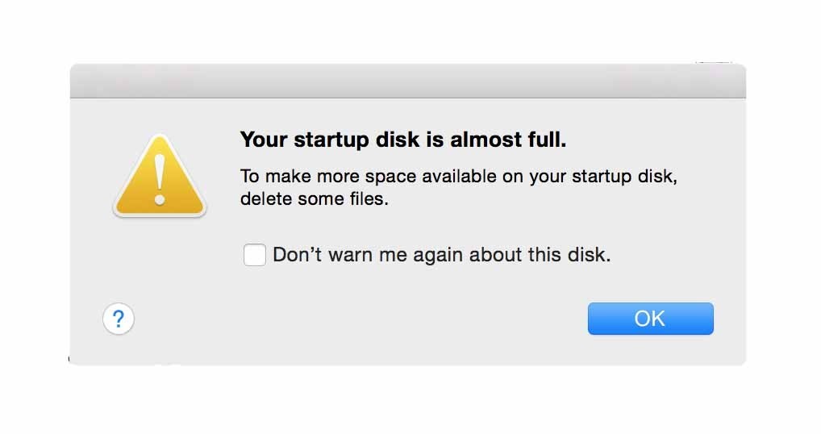Click the exclamation mark inside the warning triangle
The width and height of the screenshot is (821, 434).
click(160, 180)
